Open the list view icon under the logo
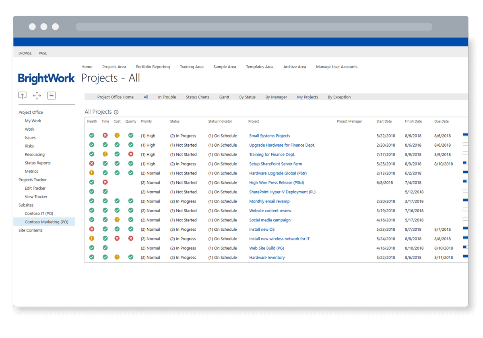The image size is (483, 338). 52,95
